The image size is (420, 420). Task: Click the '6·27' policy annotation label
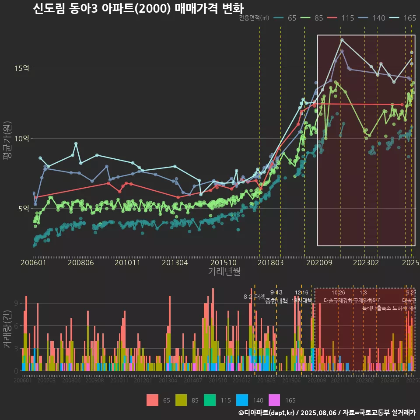point(411,293)
